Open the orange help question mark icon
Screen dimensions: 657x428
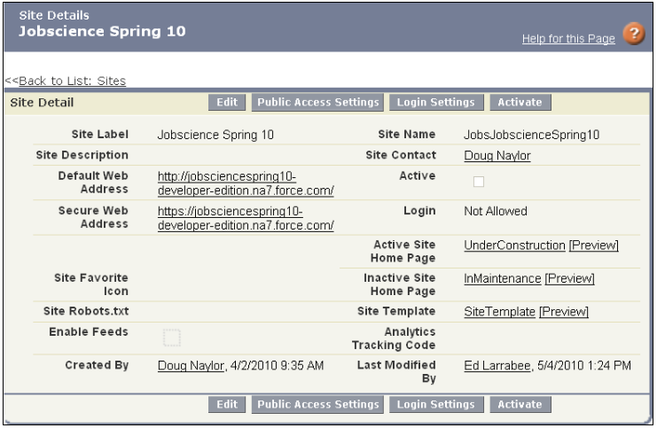coord(634,34)
